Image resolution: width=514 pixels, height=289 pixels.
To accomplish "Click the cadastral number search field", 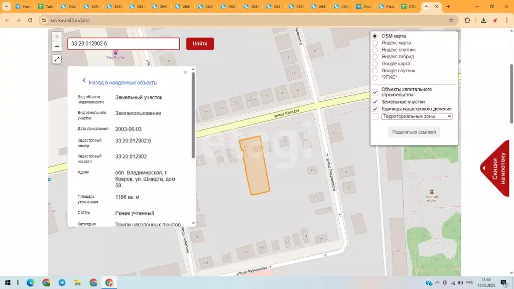I will click(123, 44).
